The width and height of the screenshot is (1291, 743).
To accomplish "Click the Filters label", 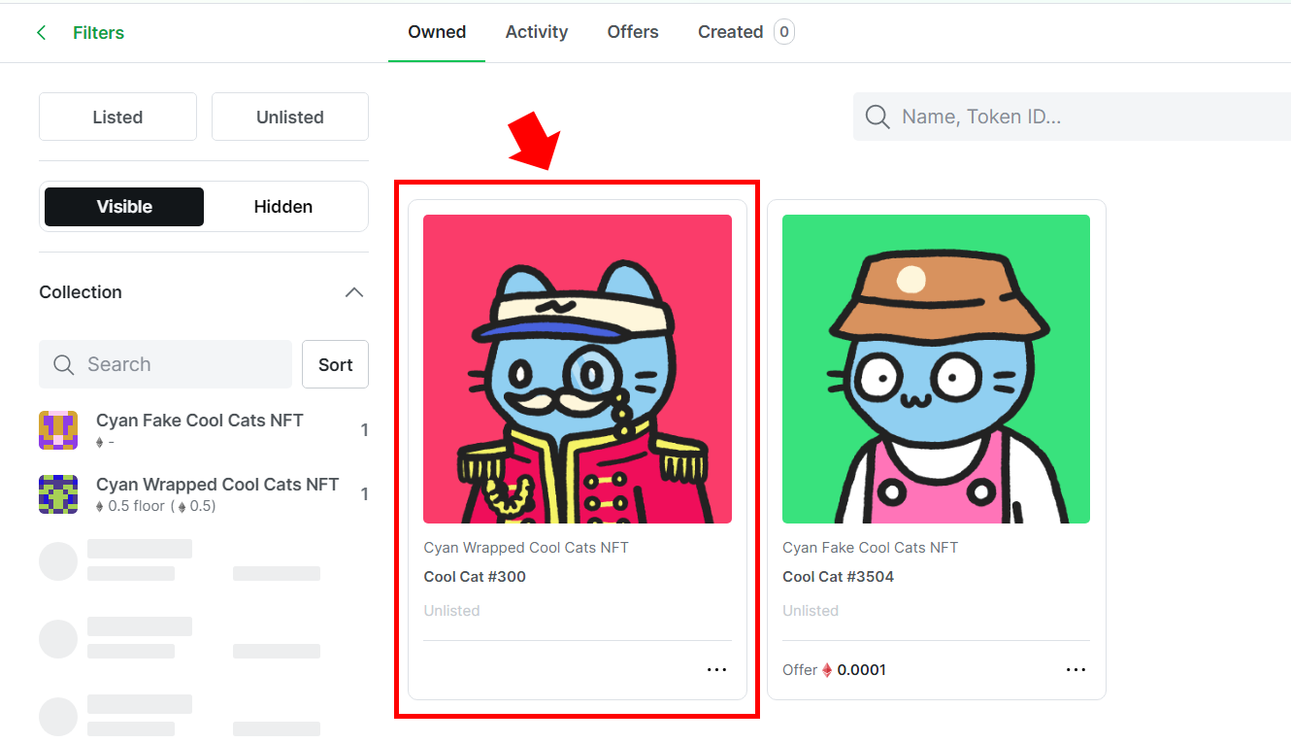I will pyautogui.click(x=98, y=33).
